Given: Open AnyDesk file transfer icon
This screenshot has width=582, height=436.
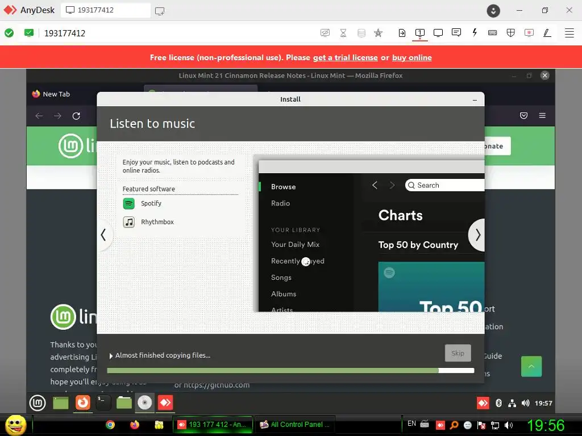Looking at the screenshot, I should click(x=402, y=33).
